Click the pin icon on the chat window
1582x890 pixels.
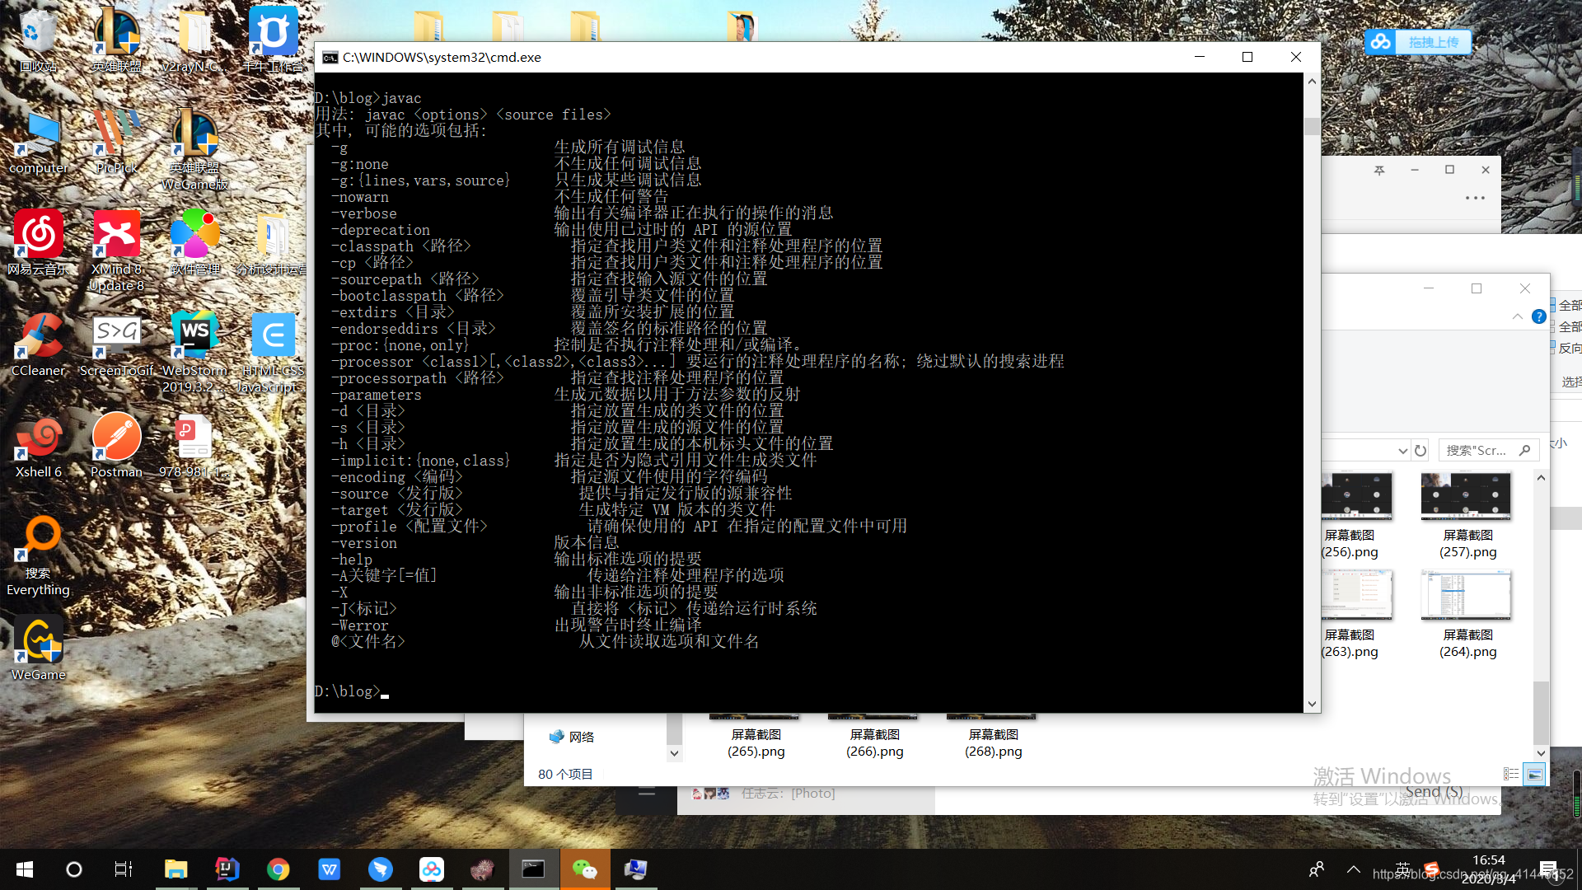click(1379, 170)
